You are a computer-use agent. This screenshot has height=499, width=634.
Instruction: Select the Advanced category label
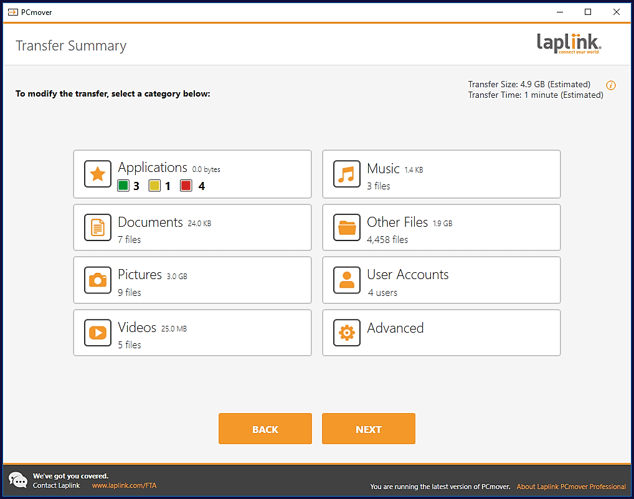click(395, 328)
